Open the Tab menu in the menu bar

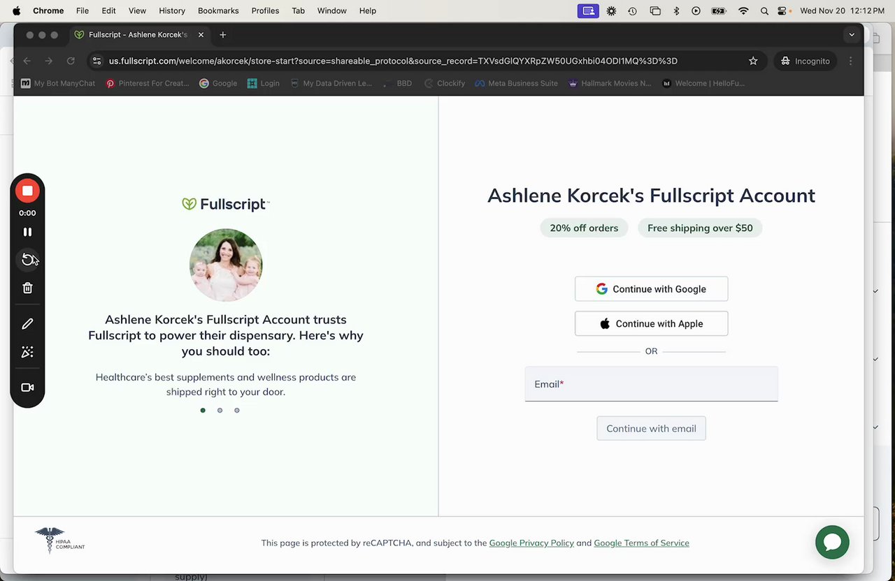coord(298,10)
